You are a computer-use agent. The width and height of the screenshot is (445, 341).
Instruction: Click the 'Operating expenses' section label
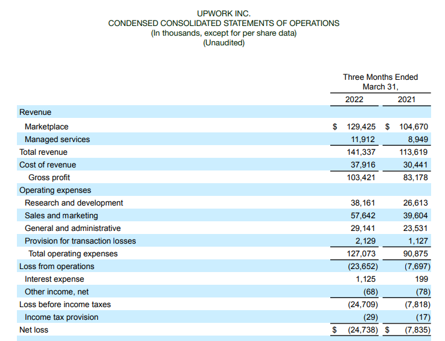55,190
